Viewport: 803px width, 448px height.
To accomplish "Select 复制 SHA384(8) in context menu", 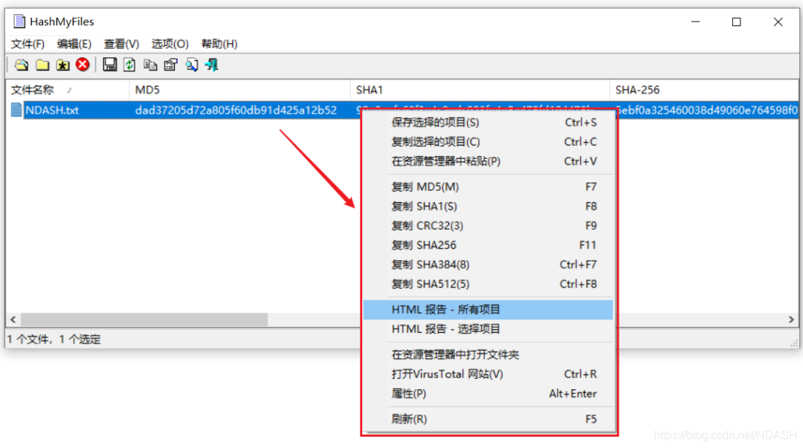I will [488, 264].
